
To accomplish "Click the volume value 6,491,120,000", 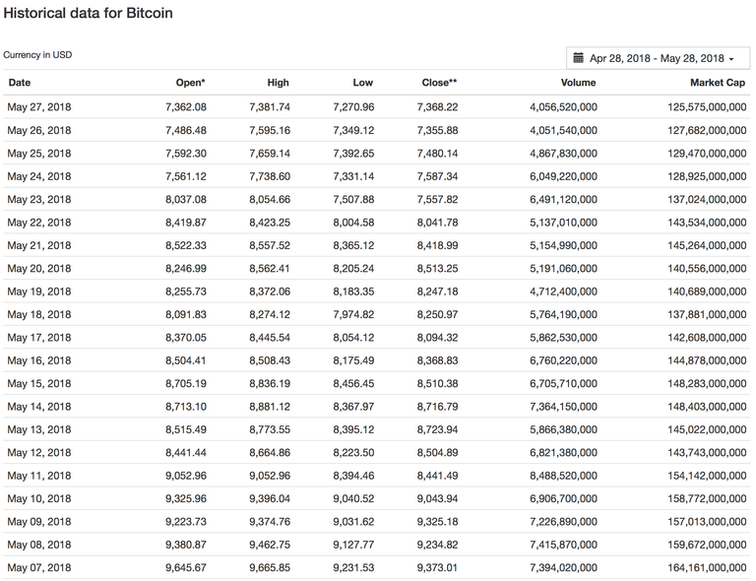I will point(564,200).
